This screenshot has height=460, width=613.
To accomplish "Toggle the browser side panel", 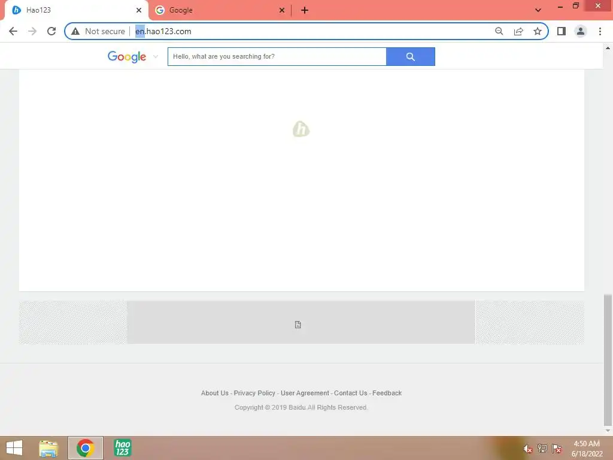I will coord(562,31).
